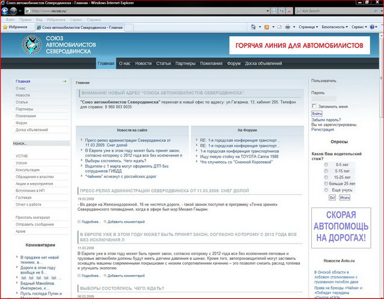Viewport: 384px width, 299px height.
Task: Click the Войти login button
Action: click(x=317, y=114)
